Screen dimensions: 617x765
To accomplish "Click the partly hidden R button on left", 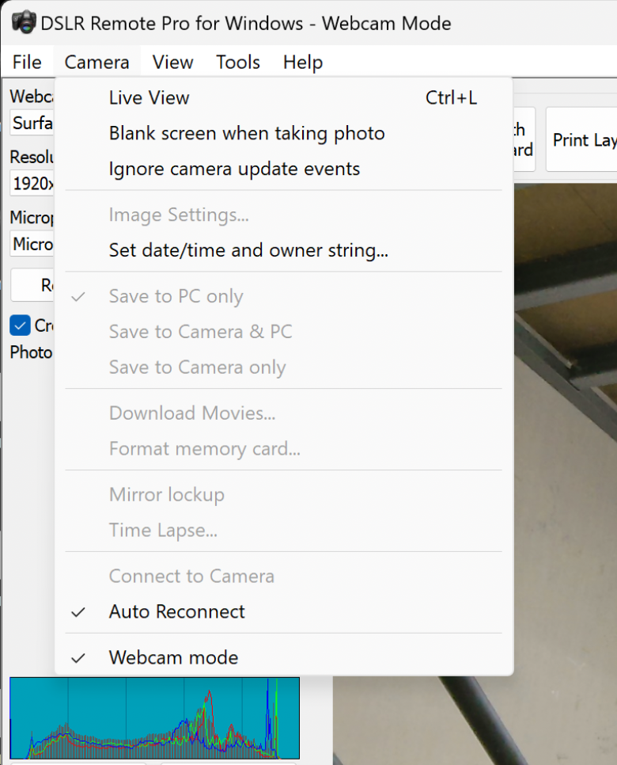I will [x=32, y=285].
